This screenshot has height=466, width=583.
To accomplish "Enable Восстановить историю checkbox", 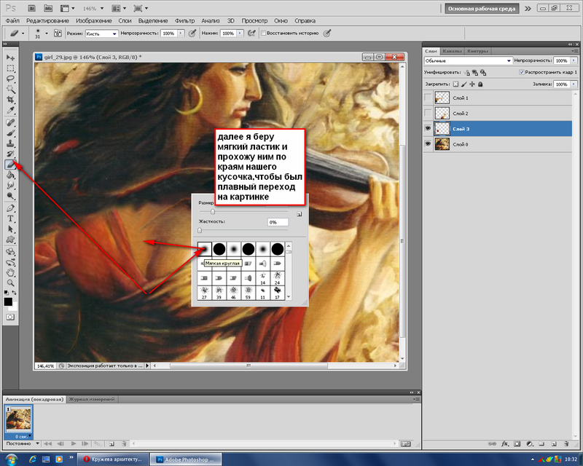I will click(265, 33).
